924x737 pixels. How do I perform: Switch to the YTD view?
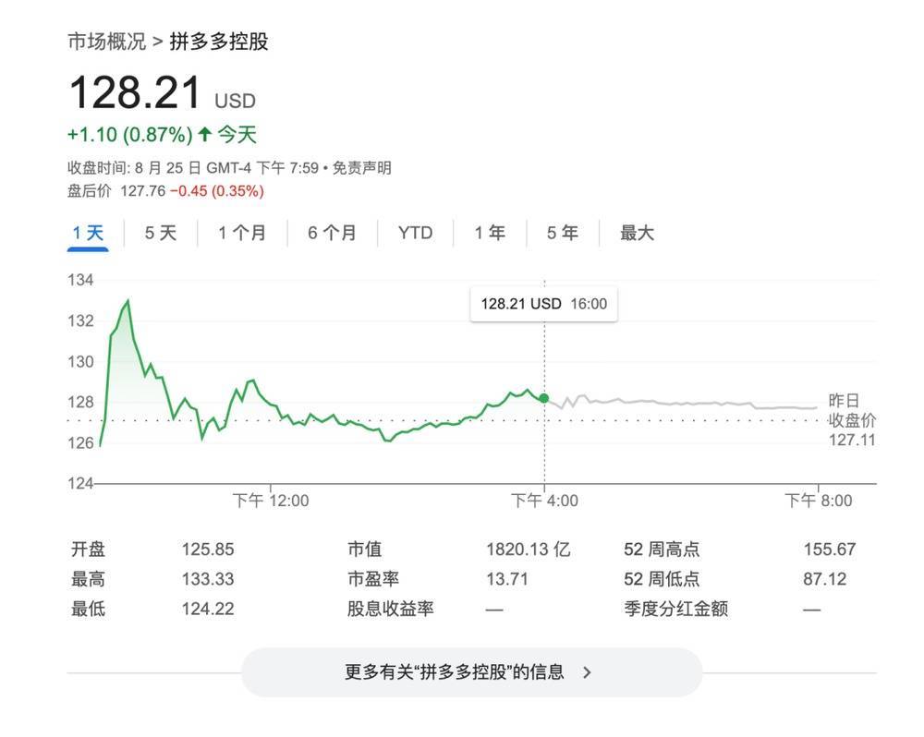415,233
